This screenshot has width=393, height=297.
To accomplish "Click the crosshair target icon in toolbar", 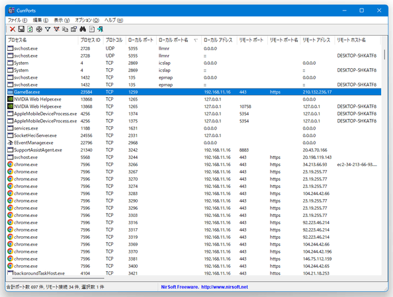I will click(x=39, y=29).
